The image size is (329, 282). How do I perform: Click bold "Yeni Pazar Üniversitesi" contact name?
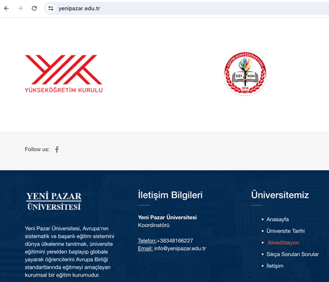coord(167,217)
